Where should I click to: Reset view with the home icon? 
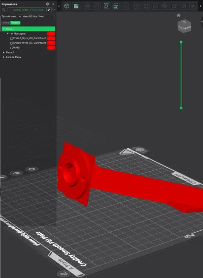179,15
